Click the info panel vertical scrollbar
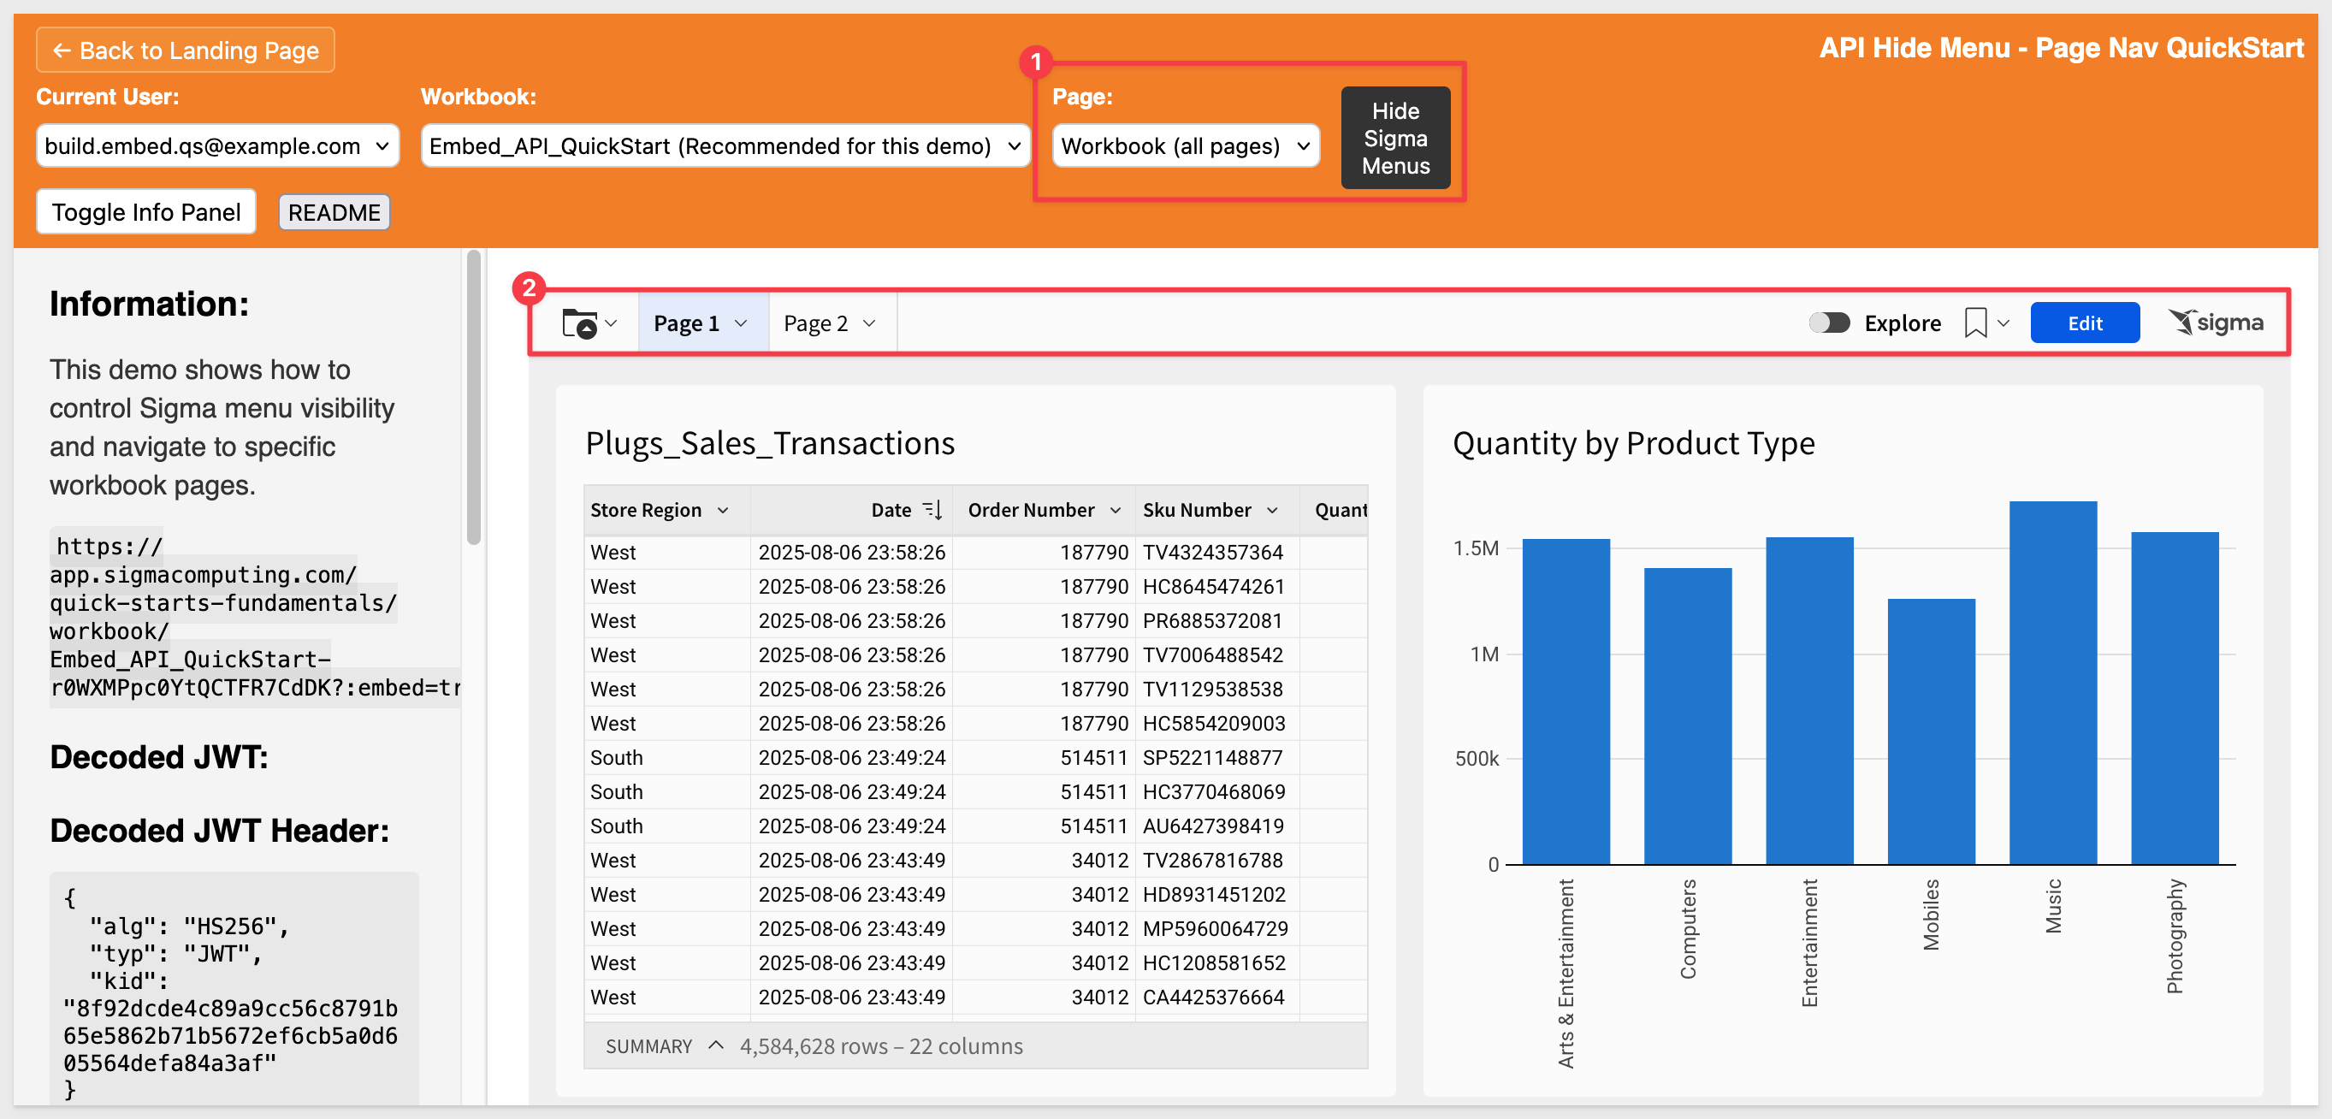The width and height of the screenshot is (2332, 1119). [x=473, y=399]
